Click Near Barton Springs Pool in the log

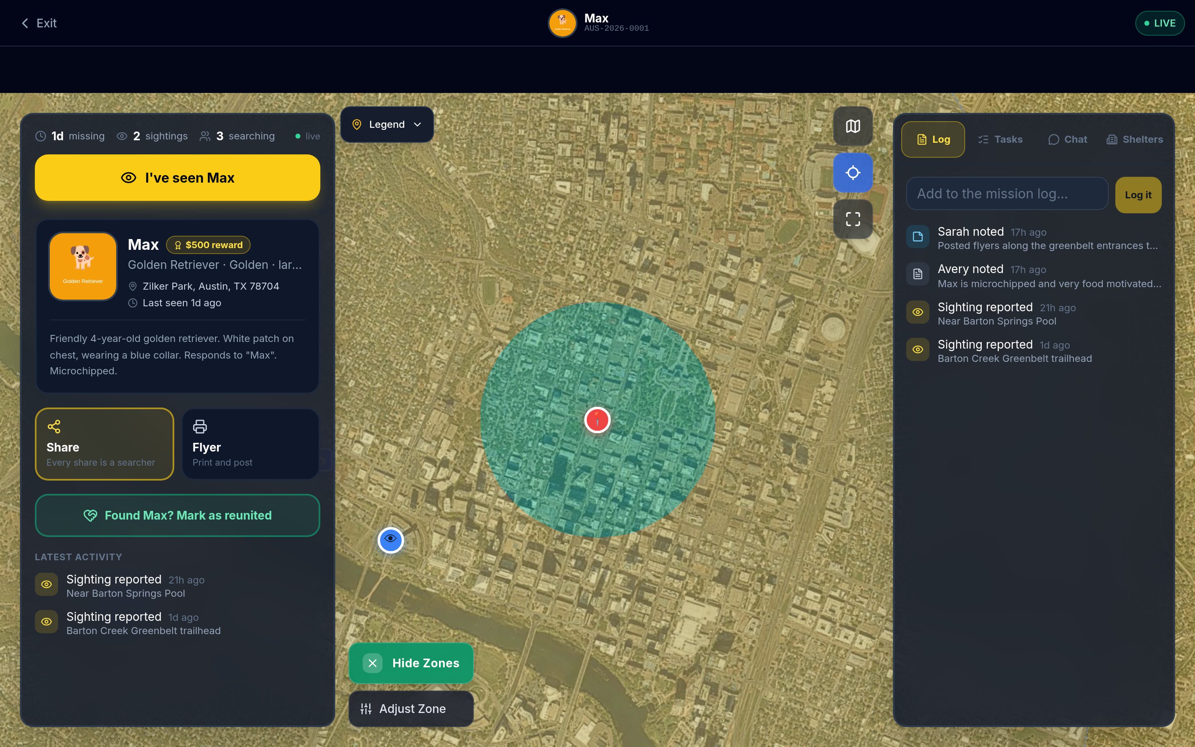(997, 321)
